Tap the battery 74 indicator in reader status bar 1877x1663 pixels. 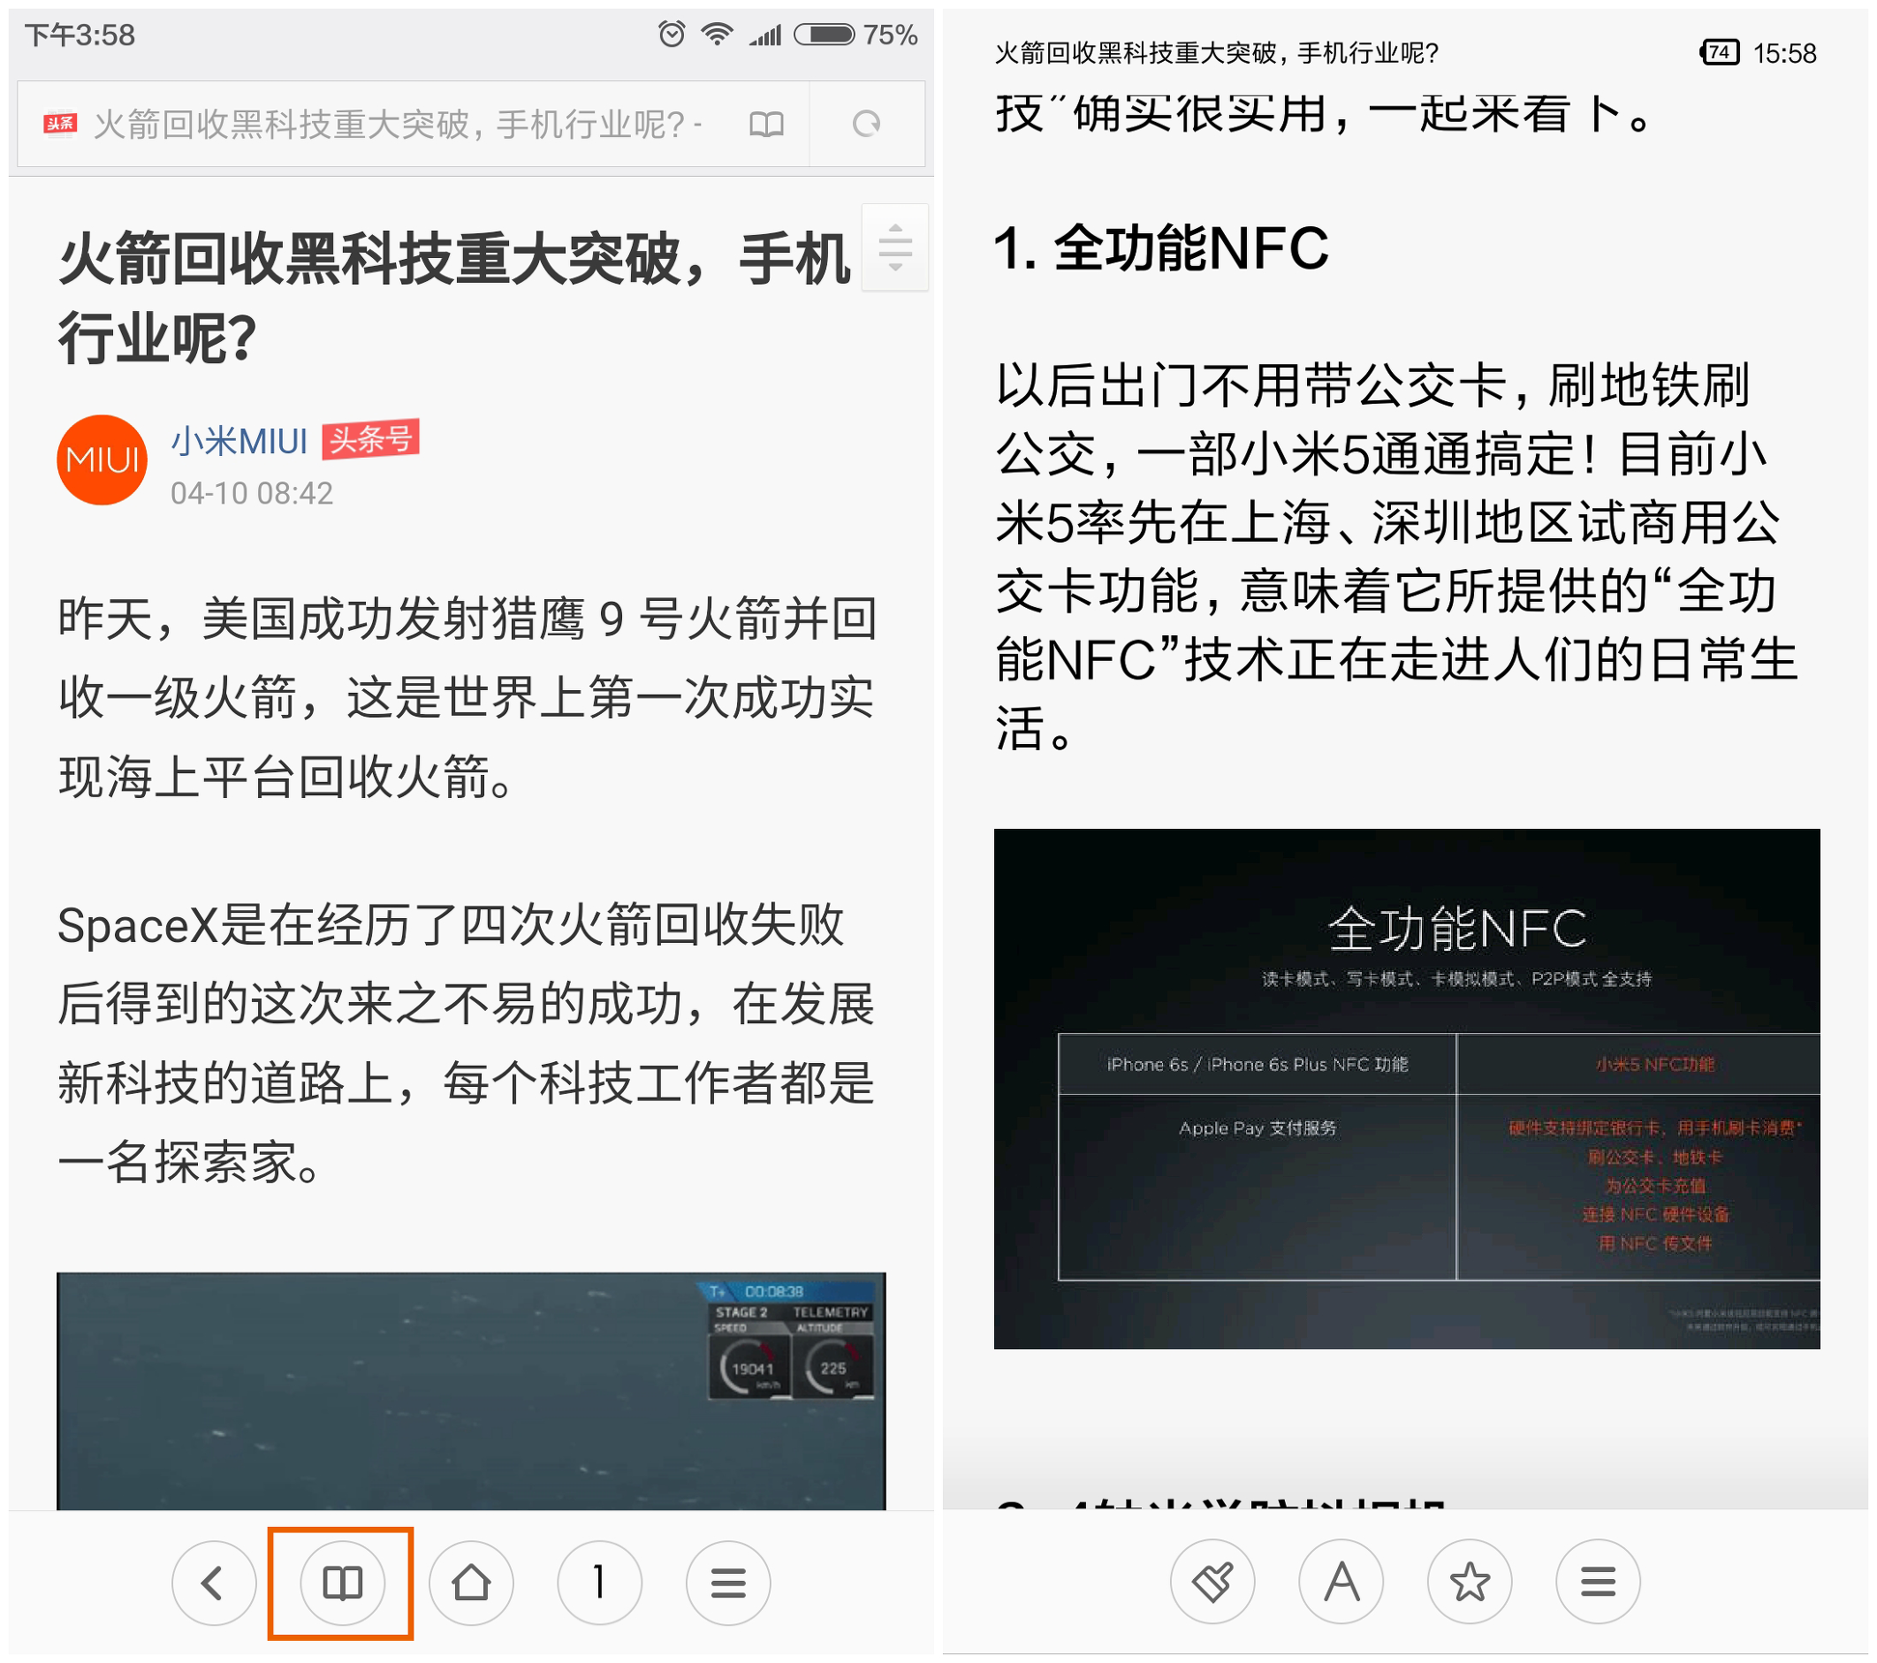pos(1719,52)
